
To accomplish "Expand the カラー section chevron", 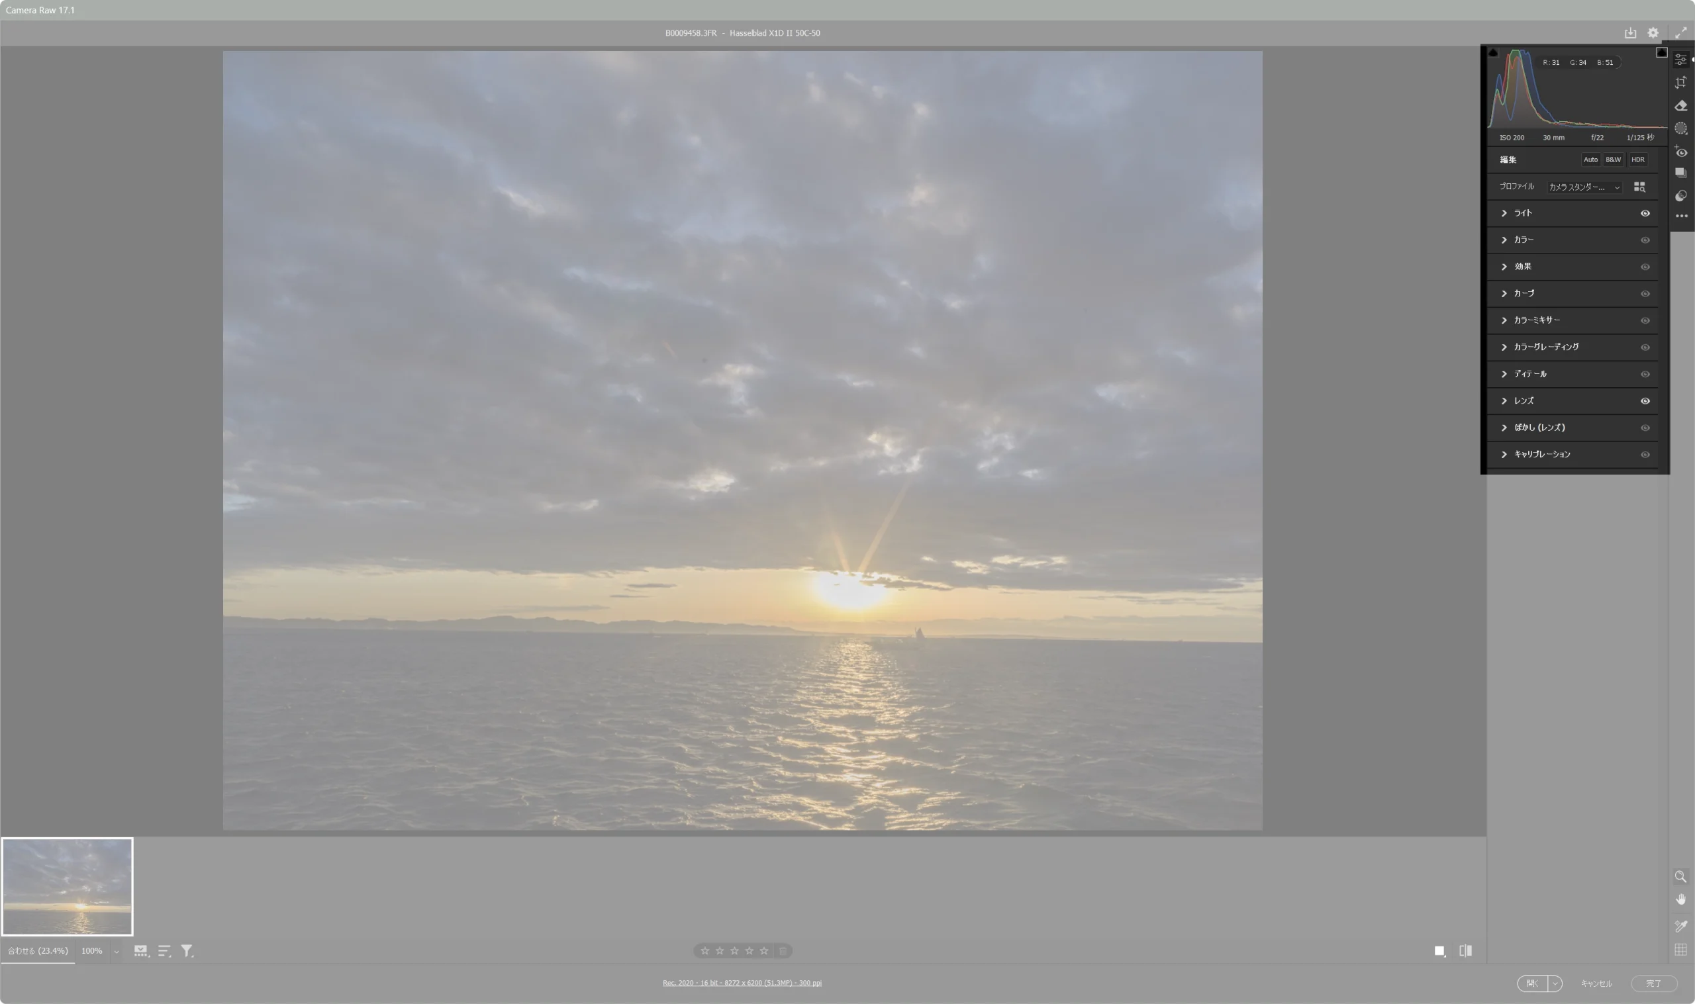I will (x=1504, y=240).
